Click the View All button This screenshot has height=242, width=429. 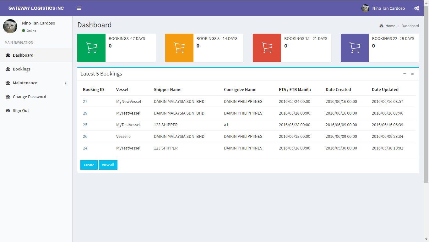coord(108,165)
